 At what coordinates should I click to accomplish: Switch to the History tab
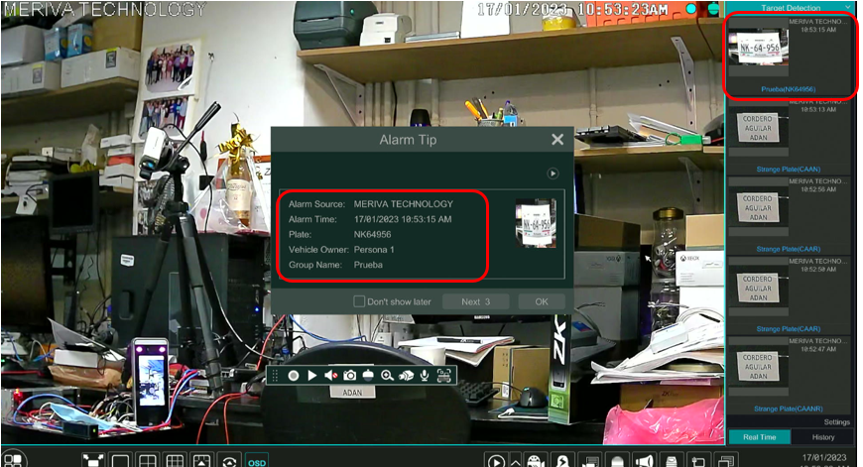(823, 437)
